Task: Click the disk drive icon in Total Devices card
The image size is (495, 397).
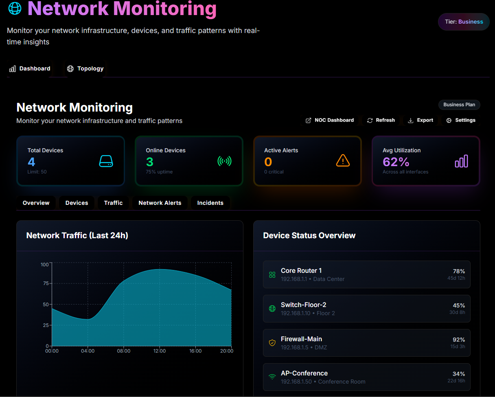Action: click(x=106, y=161)
